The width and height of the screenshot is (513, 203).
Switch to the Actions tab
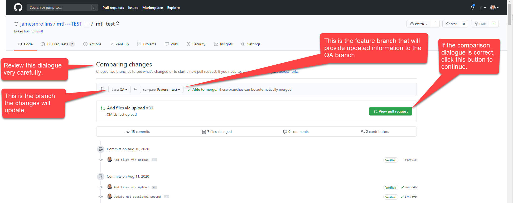pyautogui.click(x=92, y=44)
